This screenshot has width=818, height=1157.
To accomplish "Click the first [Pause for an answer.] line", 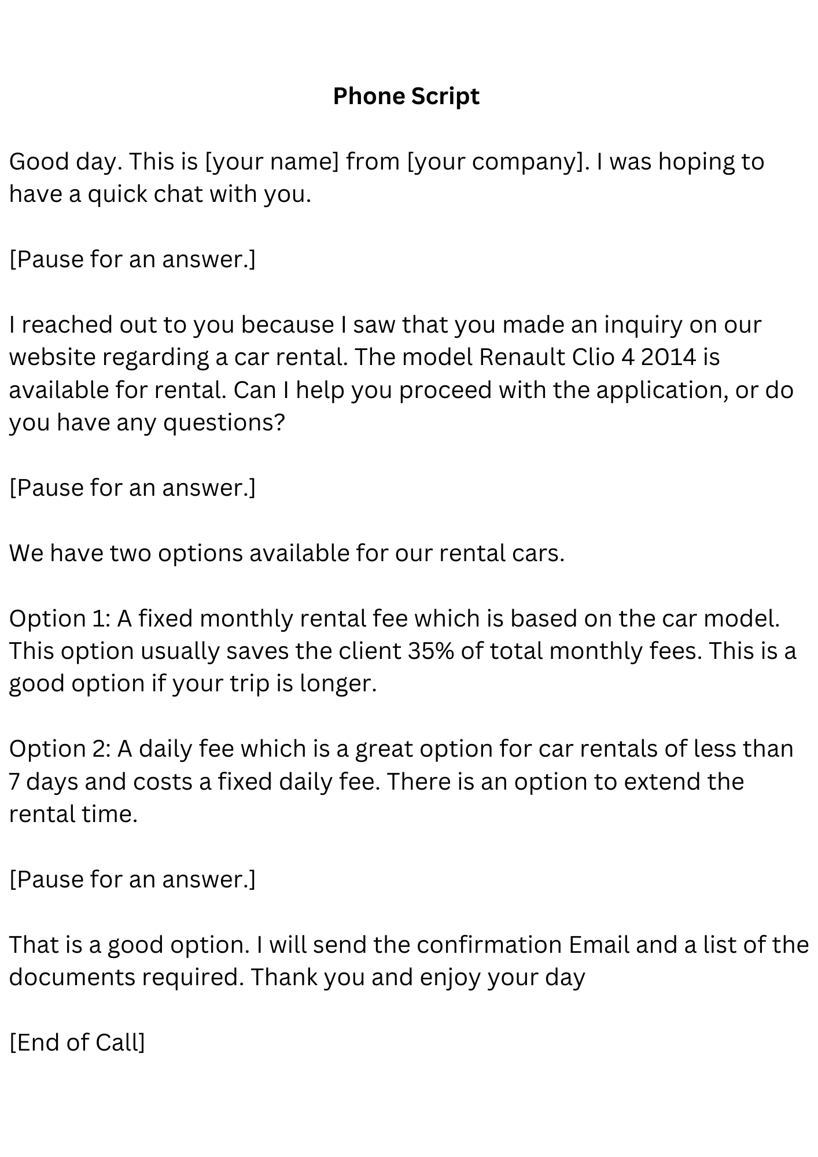I will tap(132, 259).
